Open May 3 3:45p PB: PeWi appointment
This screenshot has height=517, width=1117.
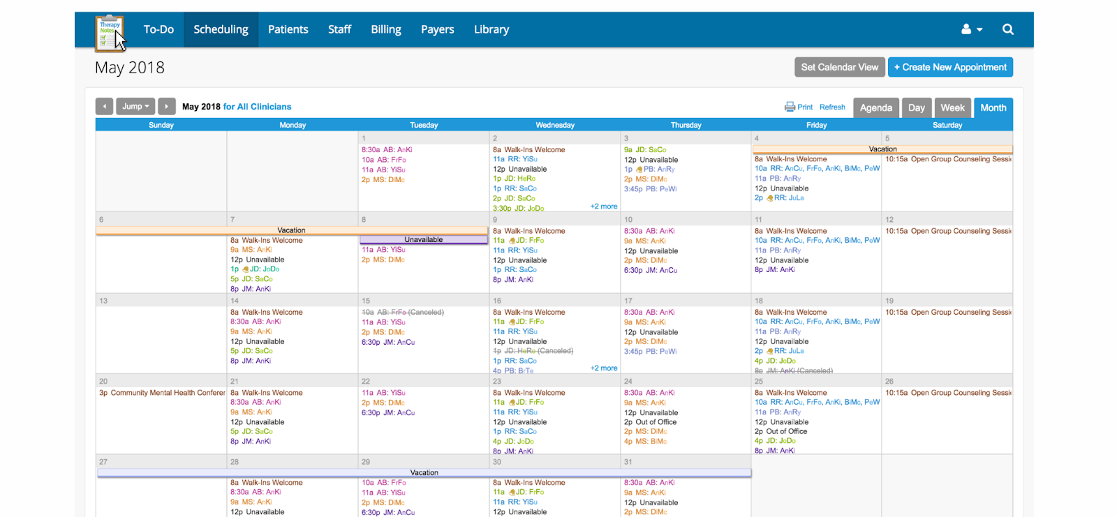point(650,189)
